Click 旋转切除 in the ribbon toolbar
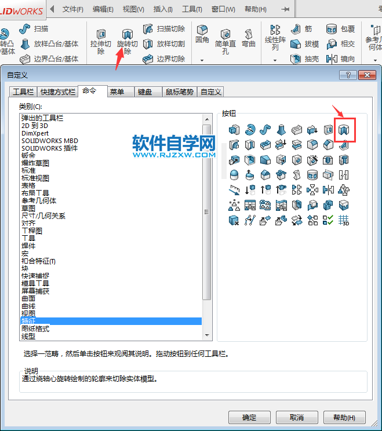The height and width of the screenshot is (431, 382). tap(127, 42)
